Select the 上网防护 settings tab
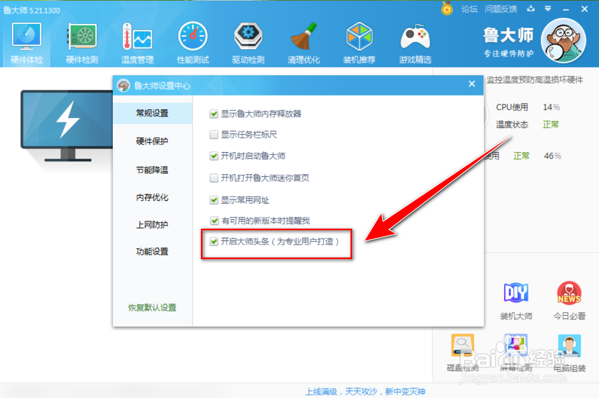 152,225
